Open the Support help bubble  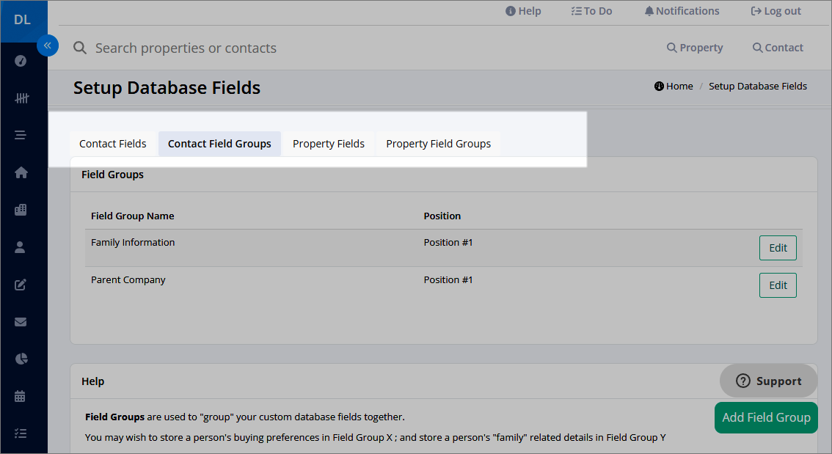[768, 381]
